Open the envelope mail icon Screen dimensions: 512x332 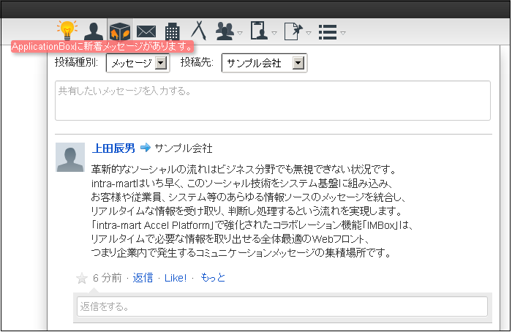click(146, 31)
